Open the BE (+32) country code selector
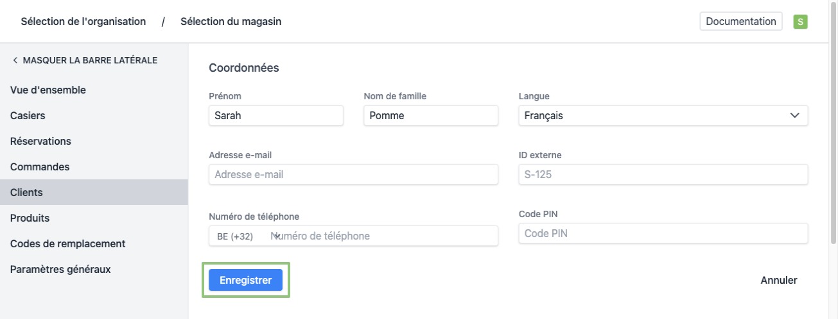This screenshot has width=838, height=319. pyautogui.click(x=247, y=236)
